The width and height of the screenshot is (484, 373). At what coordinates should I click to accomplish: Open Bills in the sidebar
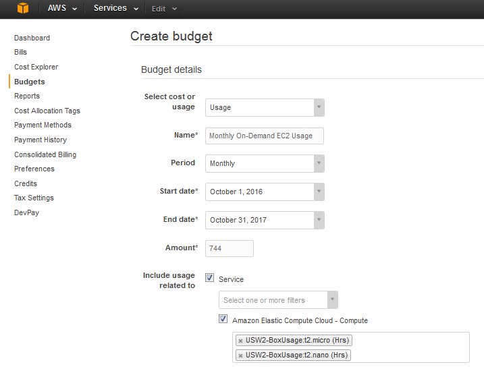point(20,52)
